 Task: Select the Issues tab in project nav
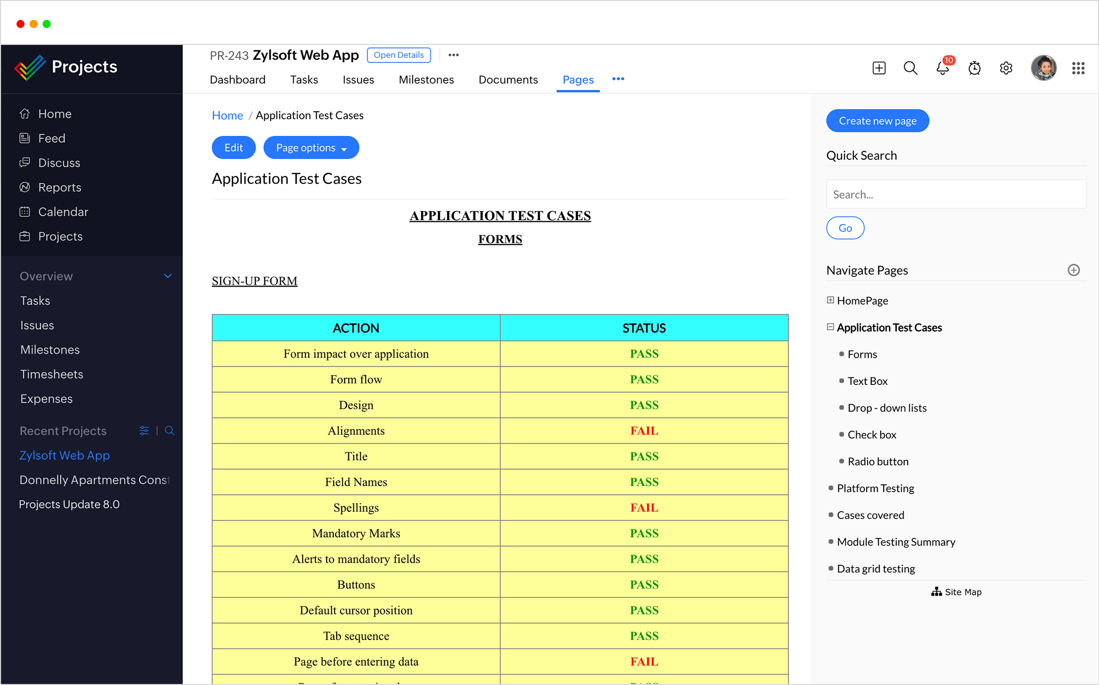pos(359,79)
